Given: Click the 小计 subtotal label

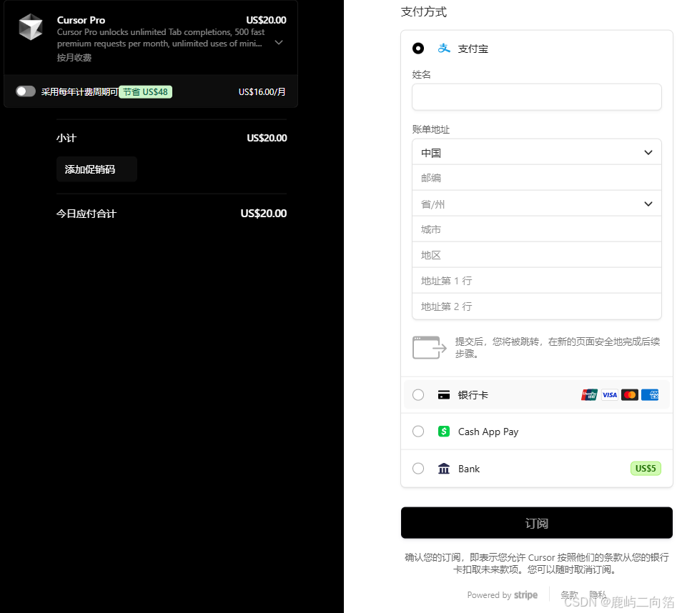Looking at the screenshot, I should 66,138.
